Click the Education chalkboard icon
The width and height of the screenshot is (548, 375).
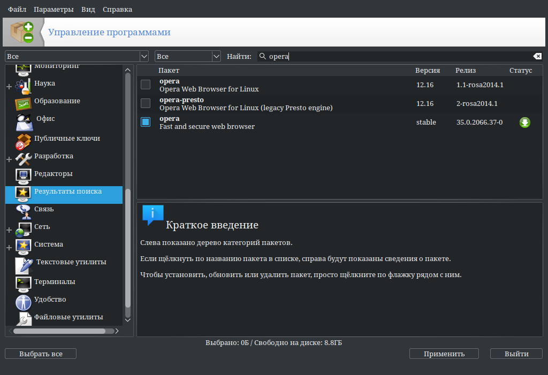(23, 104)
